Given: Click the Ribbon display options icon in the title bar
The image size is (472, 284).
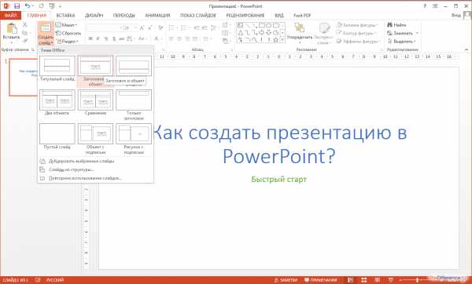Looking at the screenshot, I should 435,6.
